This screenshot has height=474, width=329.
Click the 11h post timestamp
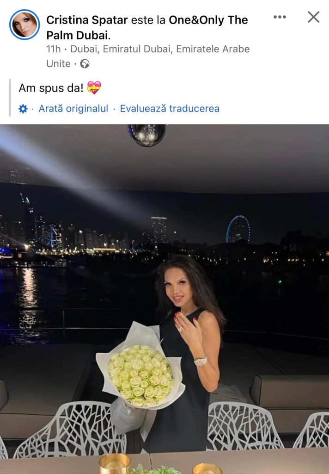tap(54, 49)
